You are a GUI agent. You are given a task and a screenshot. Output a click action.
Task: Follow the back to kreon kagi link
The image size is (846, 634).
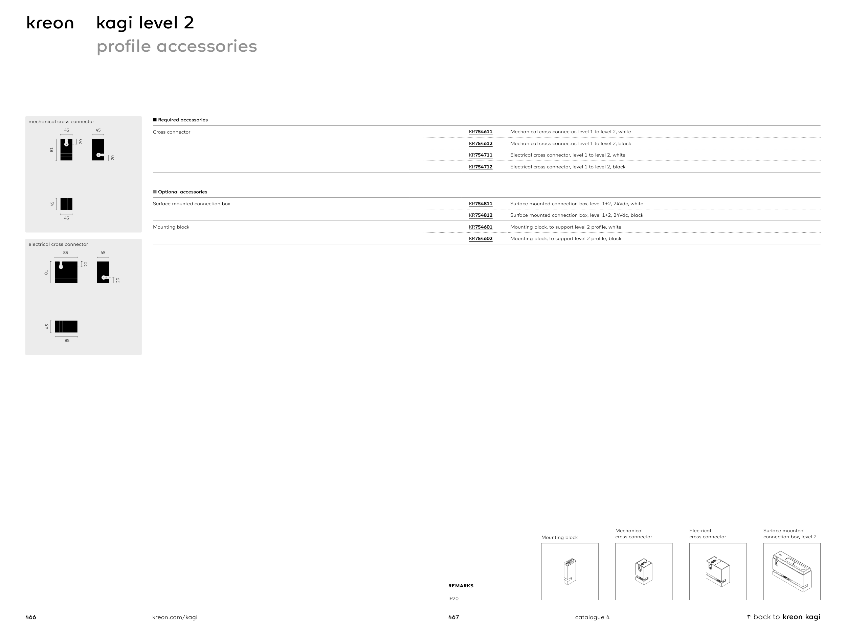point(786,617)
